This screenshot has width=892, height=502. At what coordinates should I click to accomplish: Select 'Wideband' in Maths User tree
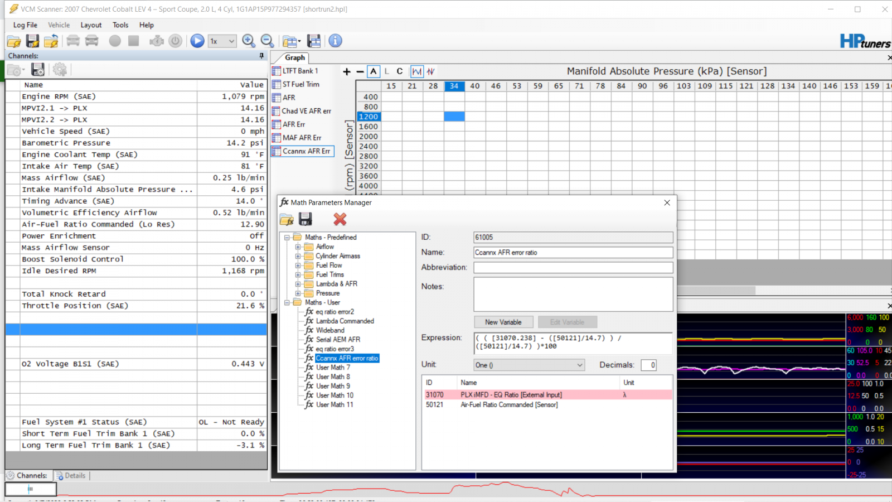tap(330, 330)
